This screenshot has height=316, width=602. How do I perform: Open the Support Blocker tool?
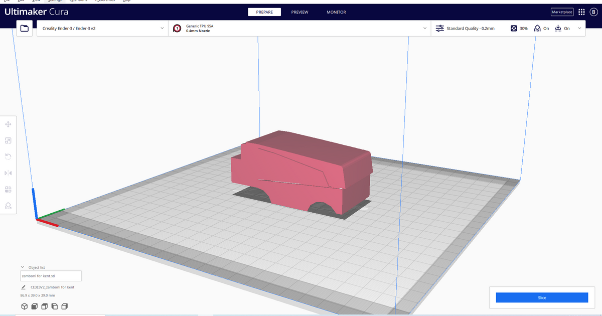pos(8,206)
